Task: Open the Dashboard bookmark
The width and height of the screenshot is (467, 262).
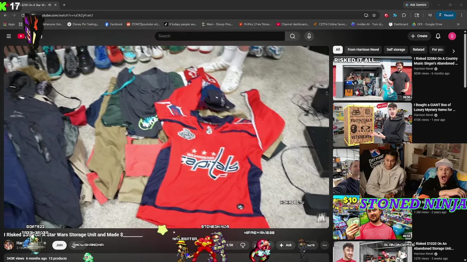Action: click(x=398, y=24)
